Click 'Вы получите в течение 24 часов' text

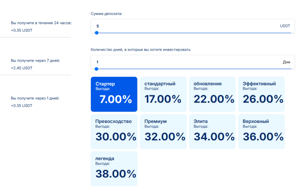point(41,23)
